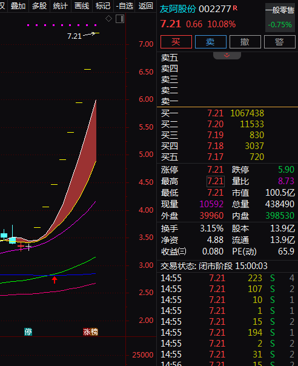Click the sector change -0.75%
298x366 pixels.
click(280, 24)
